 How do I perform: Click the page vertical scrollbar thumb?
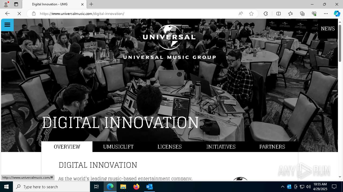click(340, 43)
